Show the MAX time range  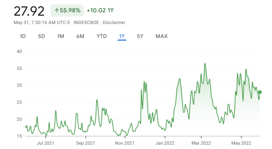(161, 36)
